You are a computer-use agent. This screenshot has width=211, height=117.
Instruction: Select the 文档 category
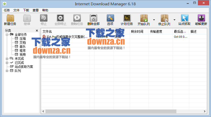tap(22, 43)
